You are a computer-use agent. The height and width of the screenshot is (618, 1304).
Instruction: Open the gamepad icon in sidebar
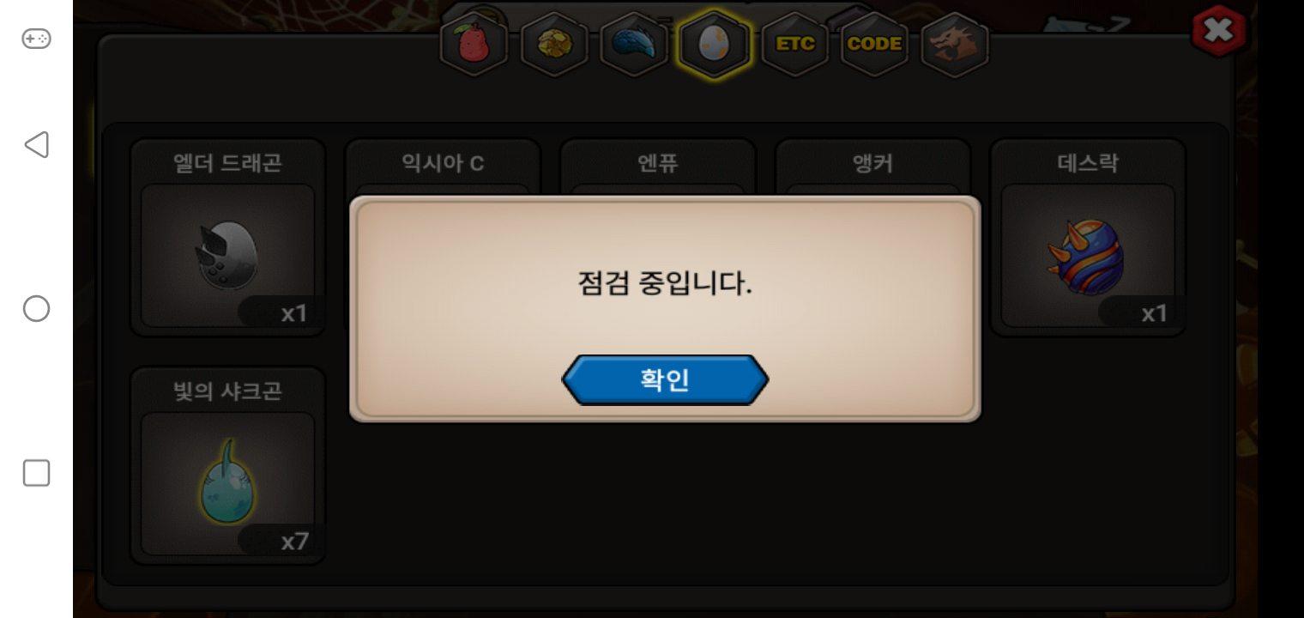[x=36, y=39]
